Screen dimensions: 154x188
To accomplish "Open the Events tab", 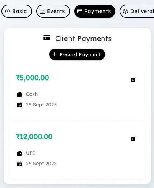I will pyautogui.click(x=53, y=11).
